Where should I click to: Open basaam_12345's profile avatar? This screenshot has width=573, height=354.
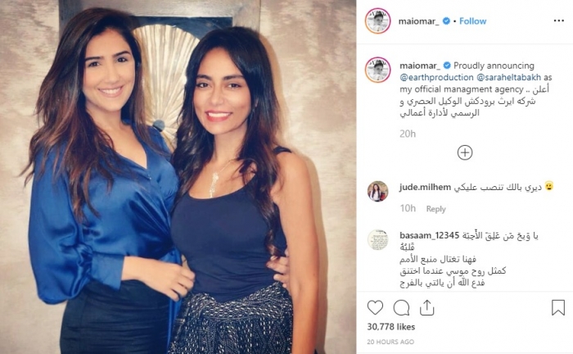(x=377, y=239)
